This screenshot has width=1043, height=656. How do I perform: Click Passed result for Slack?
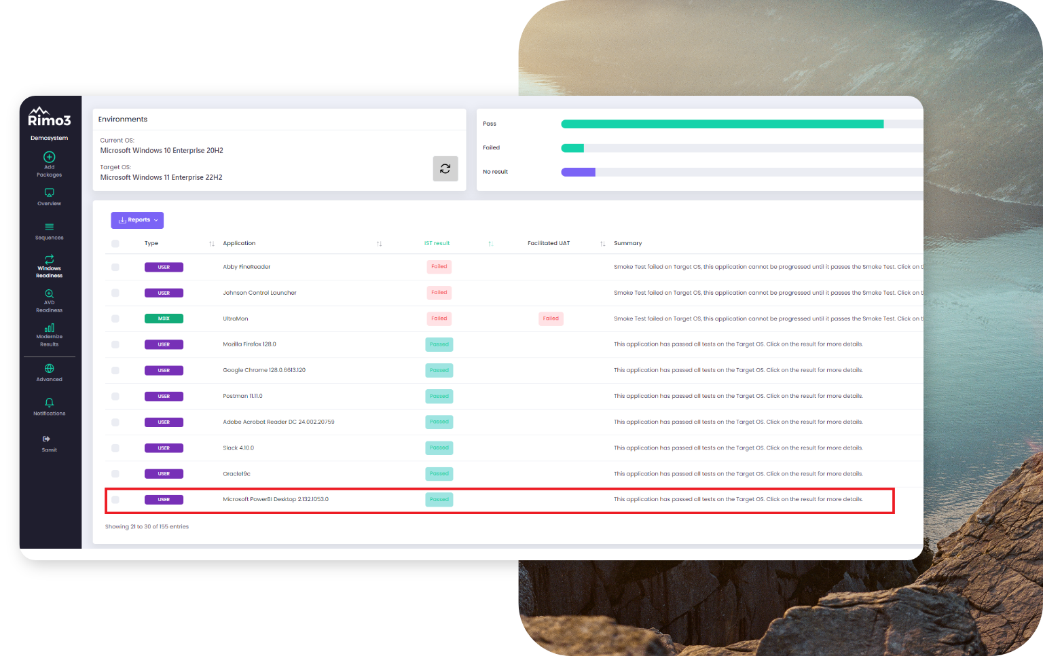pos(439,448)
